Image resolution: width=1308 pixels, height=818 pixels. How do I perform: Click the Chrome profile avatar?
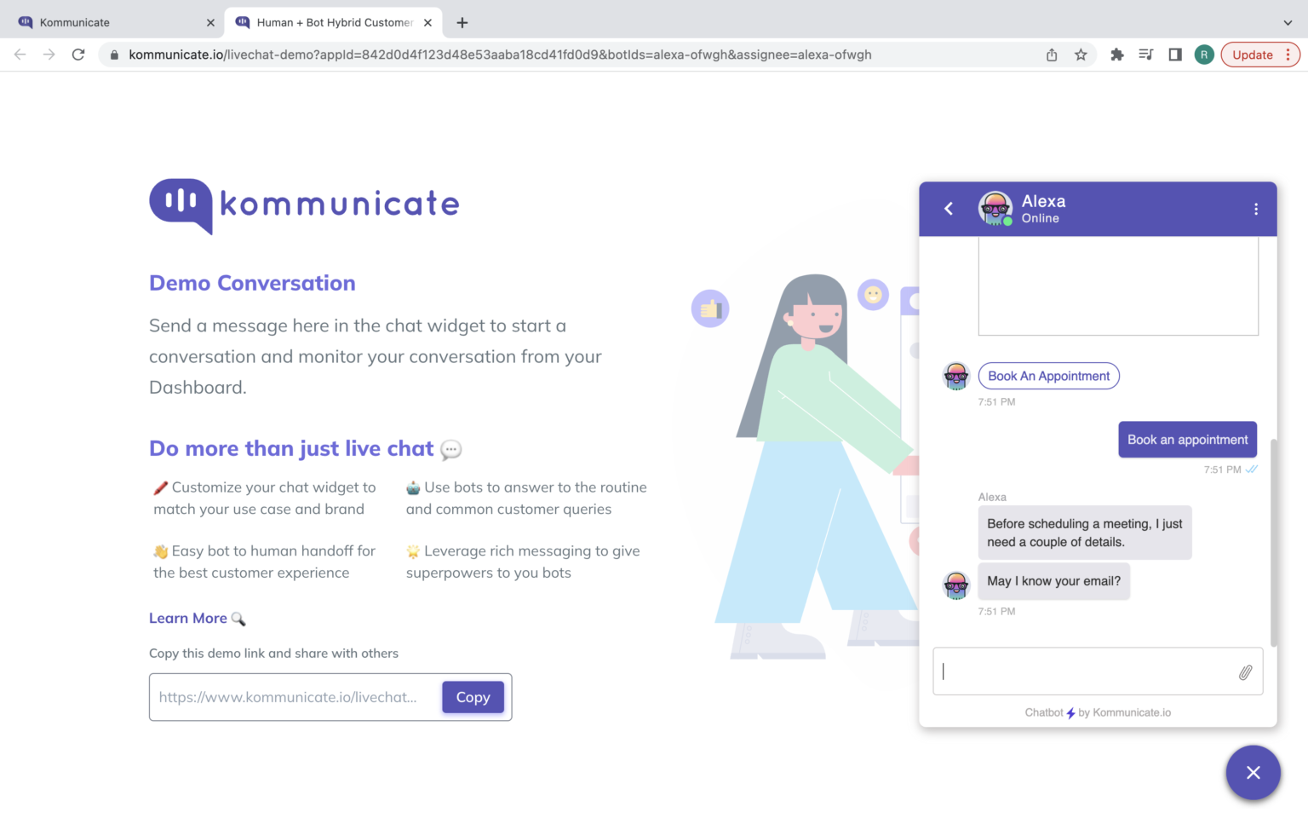[x=1204, y=54]
